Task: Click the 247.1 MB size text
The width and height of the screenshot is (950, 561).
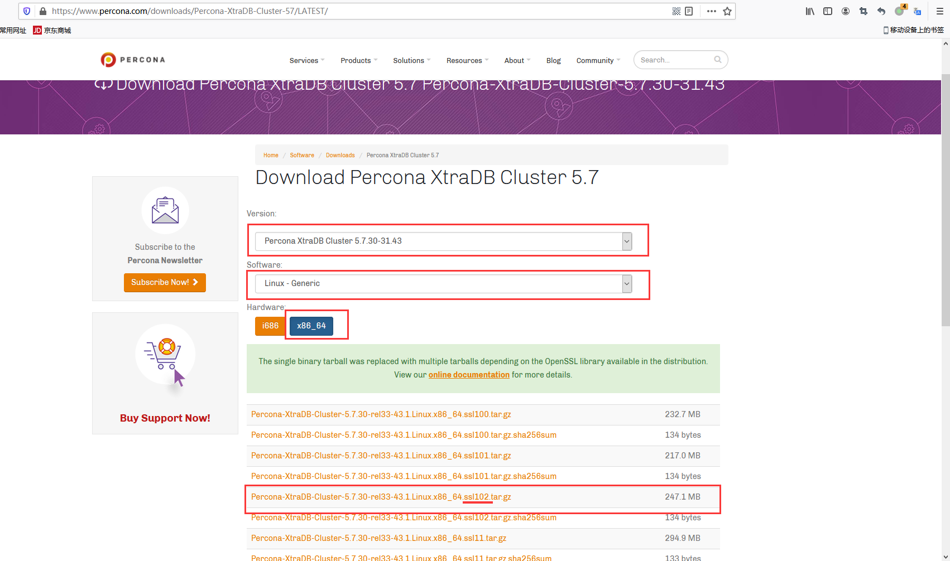Action: coord(683,497)
